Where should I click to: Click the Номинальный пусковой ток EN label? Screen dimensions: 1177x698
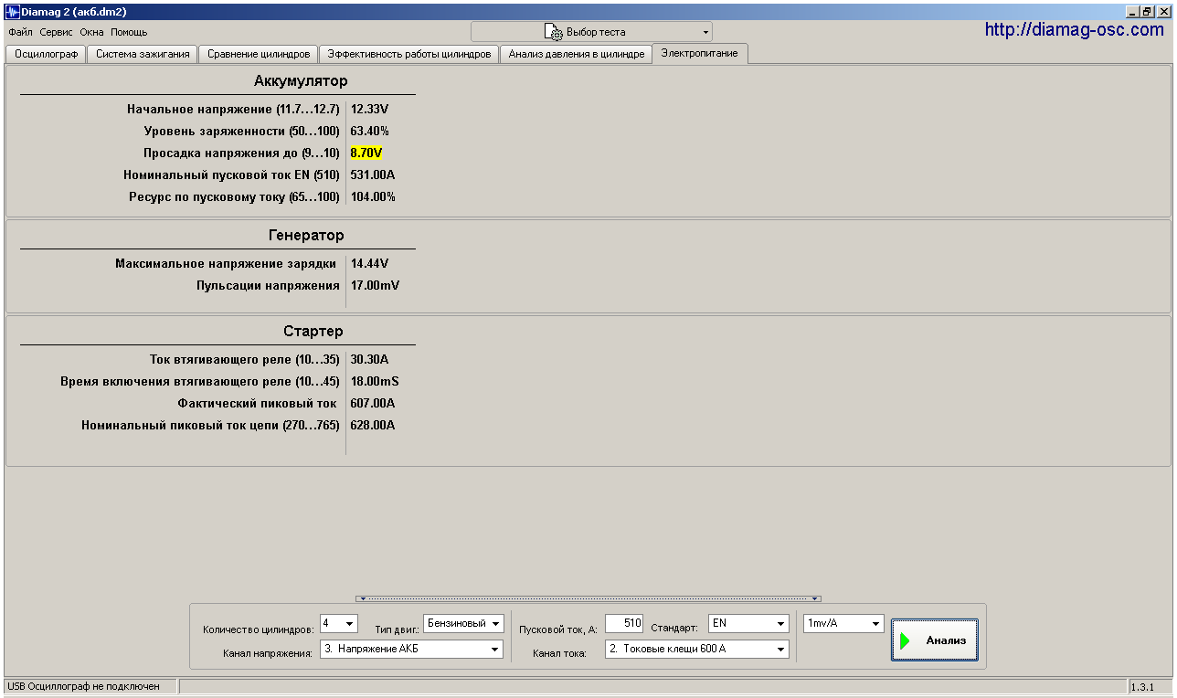(x=231, y=174)
